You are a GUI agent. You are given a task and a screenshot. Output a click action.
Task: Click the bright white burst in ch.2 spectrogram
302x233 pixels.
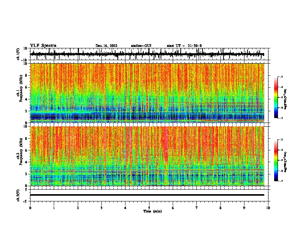[x=165, y=143]
